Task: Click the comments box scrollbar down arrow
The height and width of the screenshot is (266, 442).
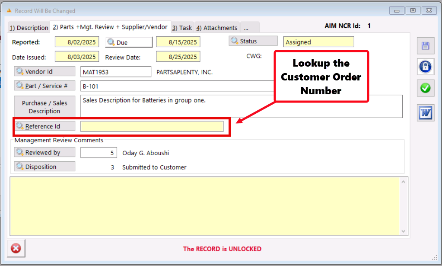Action: 404,231
